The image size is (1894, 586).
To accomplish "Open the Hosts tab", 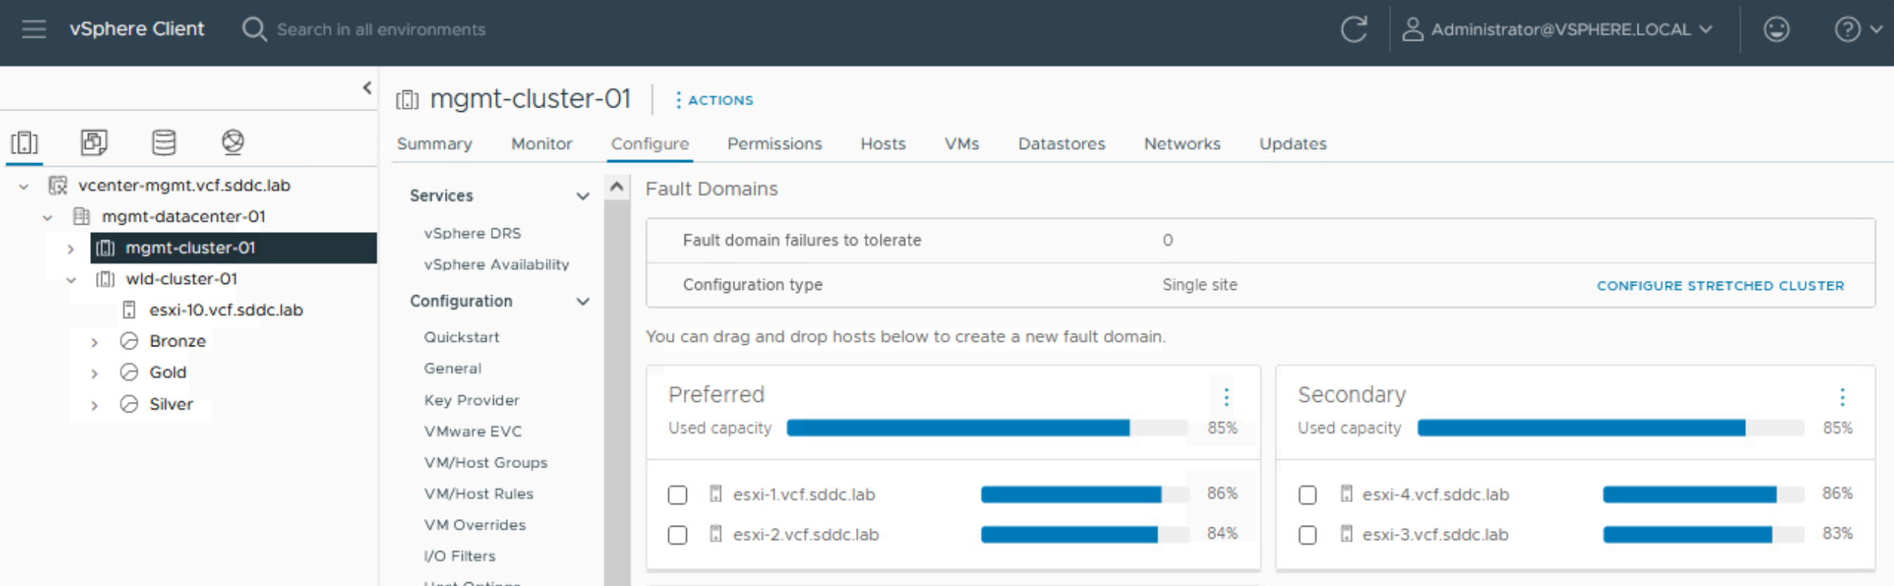I will pos(883,143).
